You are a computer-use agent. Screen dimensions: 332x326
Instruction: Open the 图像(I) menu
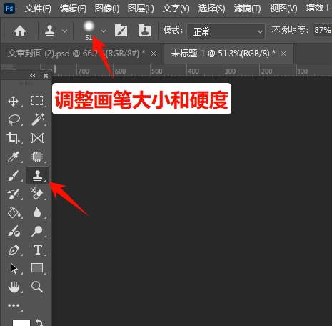(107, 9)
